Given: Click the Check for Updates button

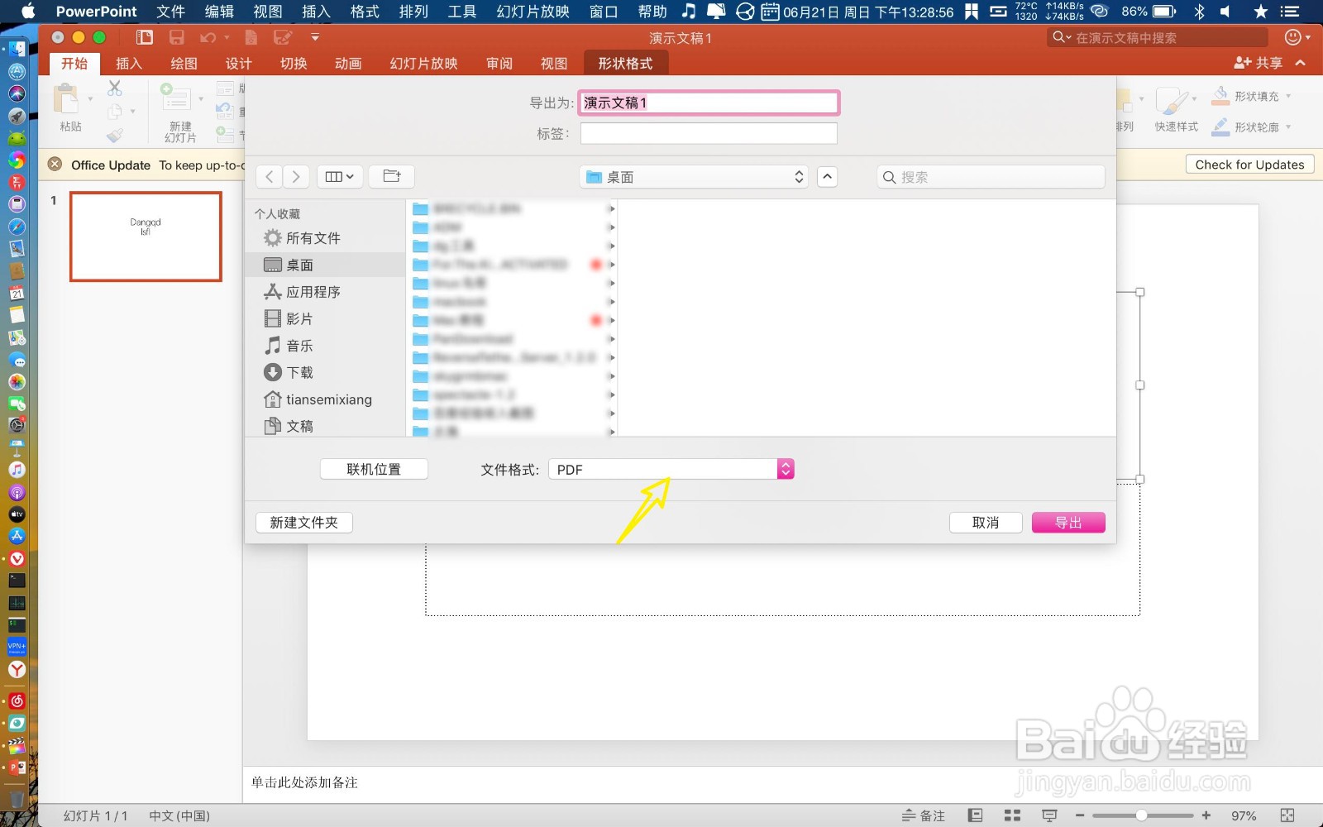Looking at the screenshot, I should pyautogui.click(x=1249, y=164).
